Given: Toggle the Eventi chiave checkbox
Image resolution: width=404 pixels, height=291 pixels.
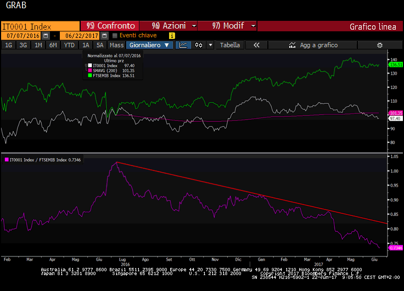Looking at the screenshot, I should pyautogui.click(x=115, y=36).
